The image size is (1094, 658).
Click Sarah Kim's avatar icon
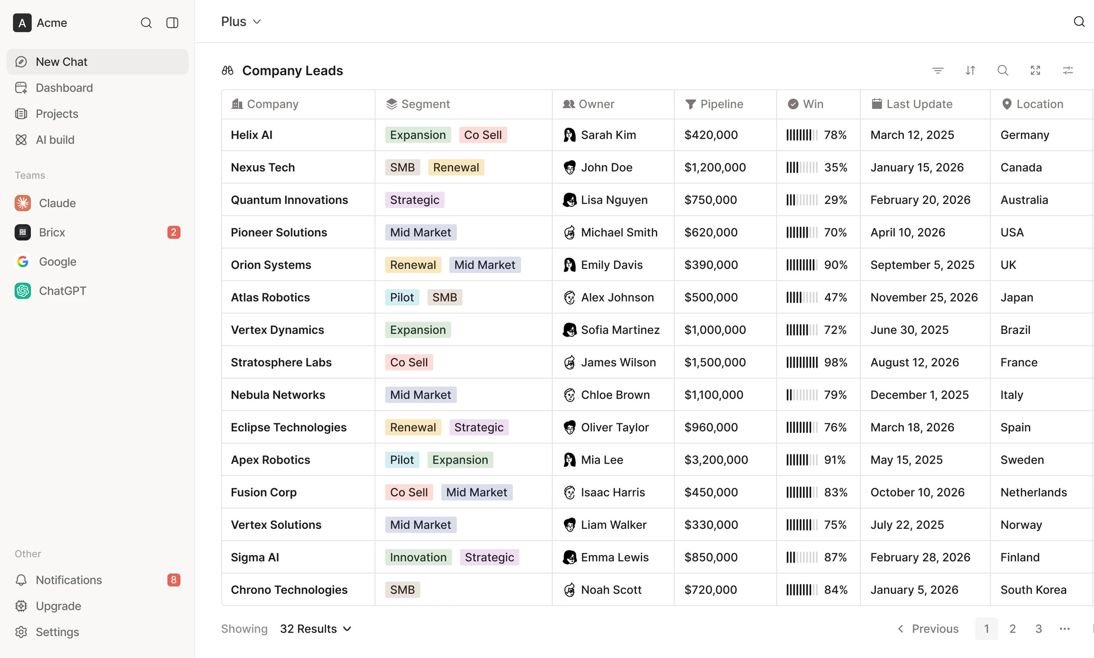coord(569,135)
